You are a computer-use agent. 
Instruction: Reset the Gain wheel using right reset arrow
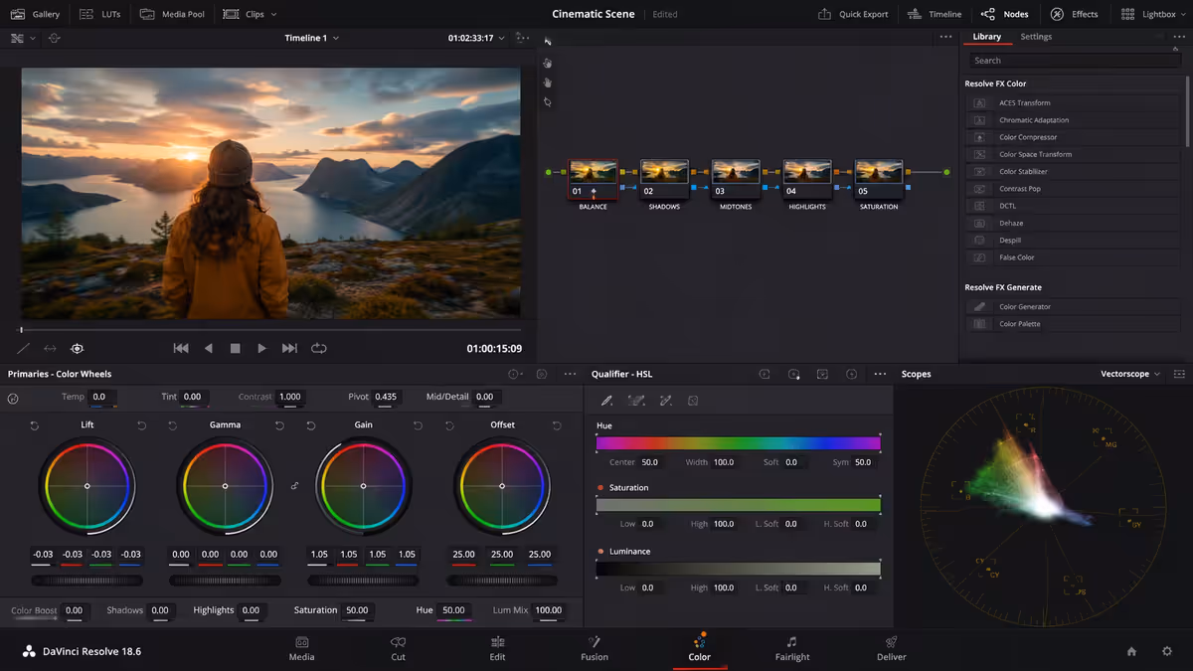418,425
